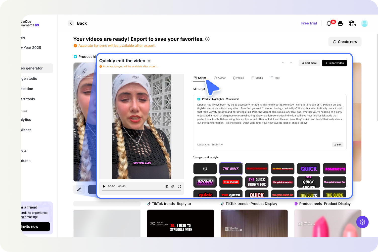Open help via the floating question mark

click(x=362, y=222)
